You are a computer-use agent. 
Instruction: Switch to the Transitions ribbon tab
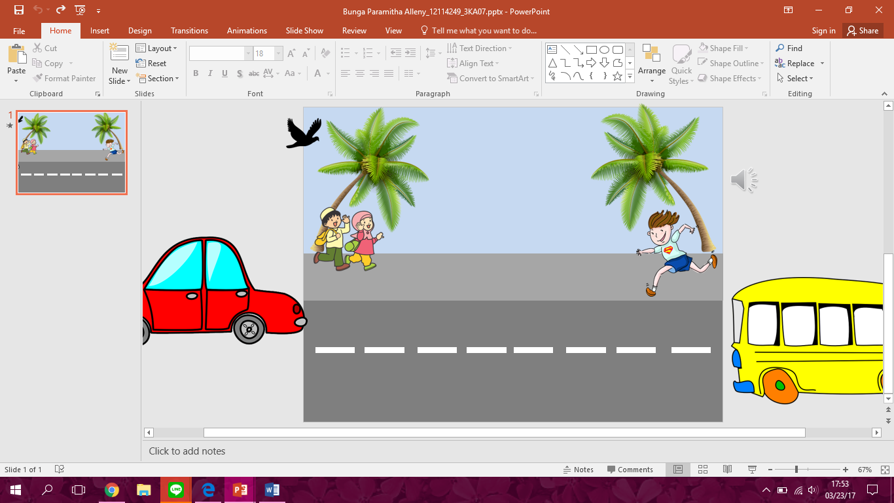point(189,30)
